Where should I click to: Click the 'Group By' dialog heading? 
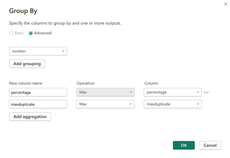(23, 11)
